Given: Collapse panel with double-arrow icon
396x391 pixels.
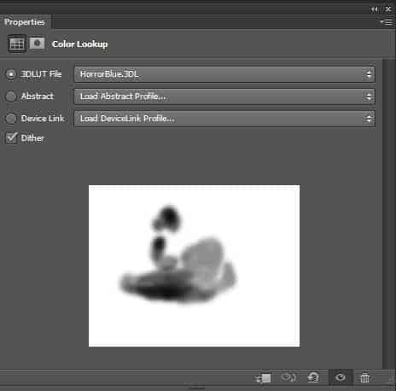Looking at the screenshot, I should (374, 9).
